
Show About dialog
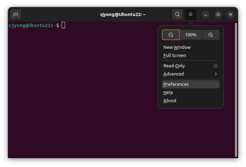pos(191,101)
